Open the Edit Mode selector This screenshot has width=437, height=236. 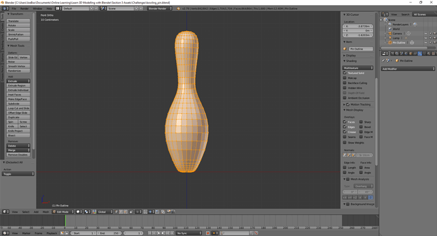pos(63,212)
